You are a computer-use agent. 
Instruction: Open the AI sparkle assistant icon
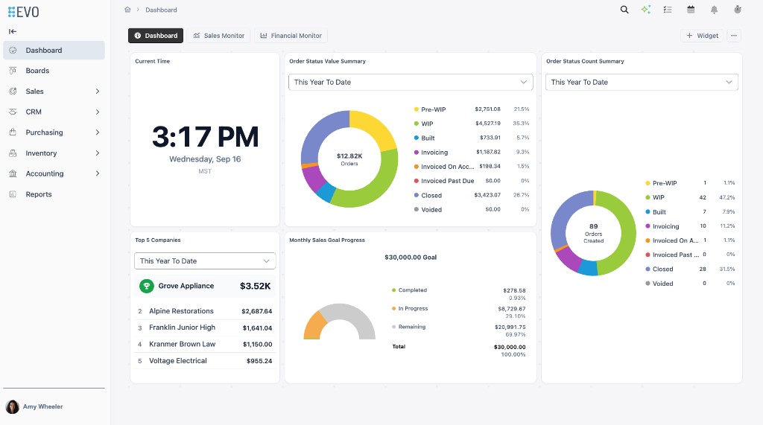point(646,10)
